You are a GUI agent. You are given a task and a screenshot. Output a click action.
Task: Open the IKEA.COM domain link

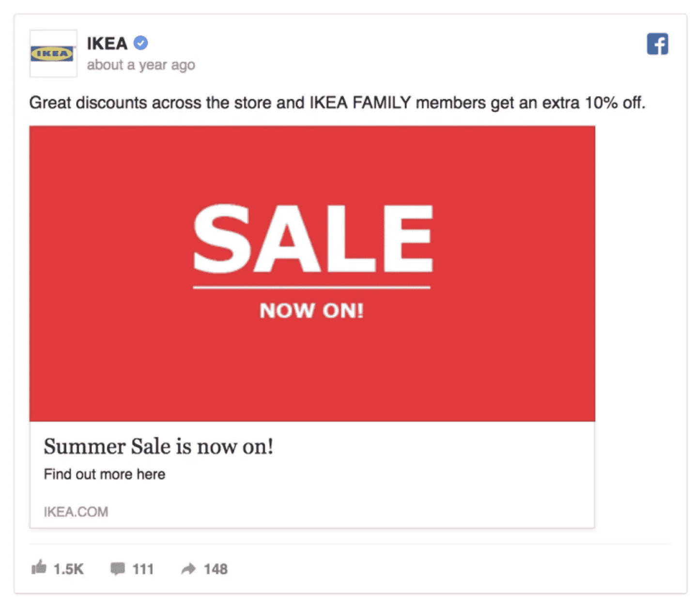click(x=76, y=512)
